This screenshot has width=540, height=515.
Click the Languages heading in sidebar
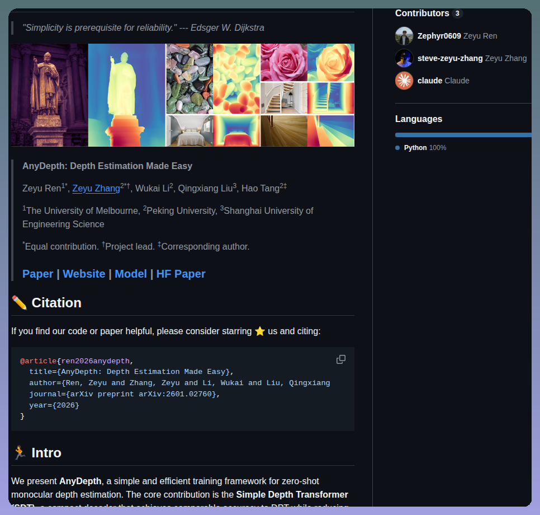419,119
